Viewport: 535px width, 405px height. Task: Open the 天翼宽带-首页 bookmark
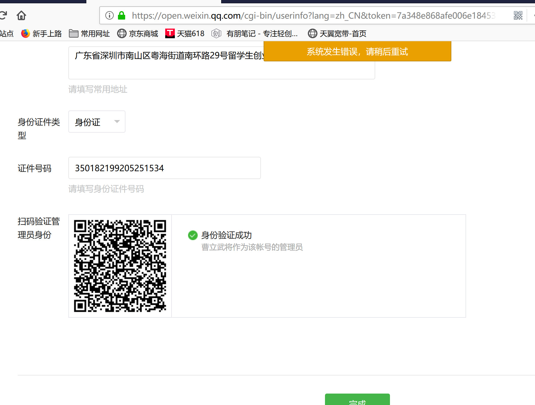tap(337, 33)
